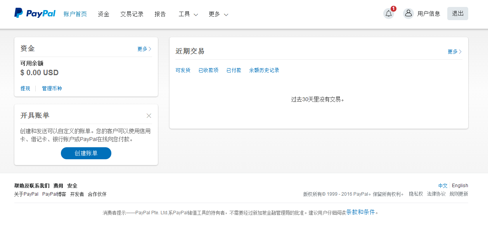Open the 报告 navigation item
Screen dimensions: 488x229
(160, 14)
